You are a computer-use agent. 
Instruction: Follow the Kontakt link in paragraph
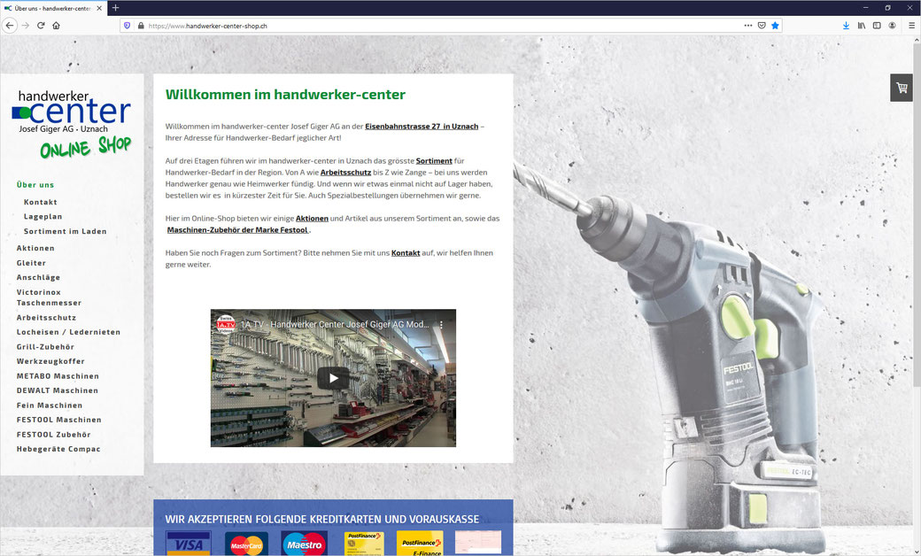tap(406, 253)
